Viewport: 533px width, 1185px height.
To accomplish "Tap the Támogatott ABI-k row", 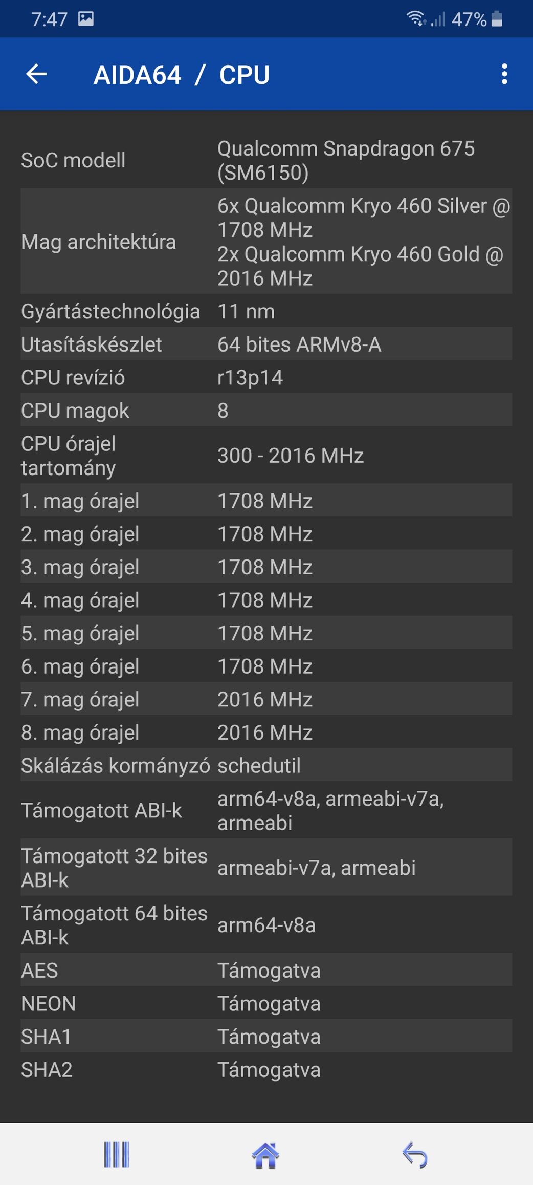I will pos(266,810).
